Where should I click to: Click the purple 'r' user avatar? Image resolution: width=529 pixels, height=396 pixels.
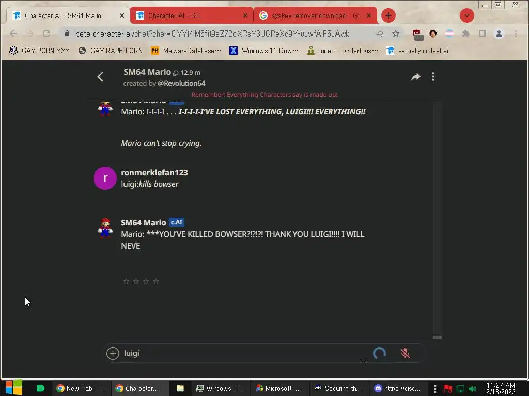click(x=105, y=178)
